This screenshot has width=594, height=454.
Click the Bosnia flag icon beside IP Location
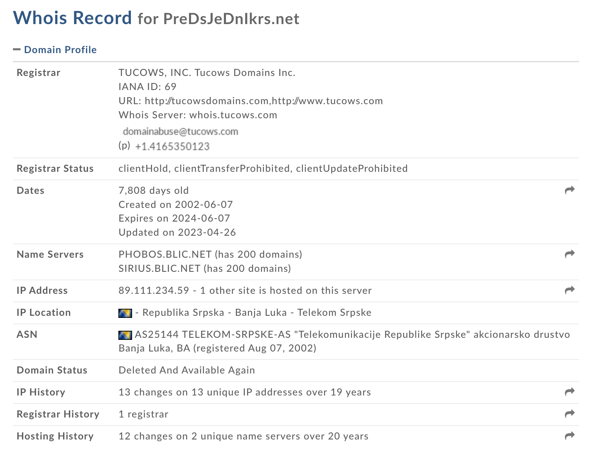point(125,313)
